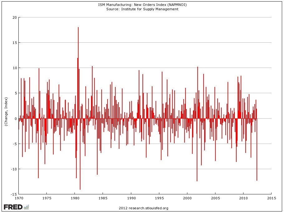Open the research.stlouisfed.org footer link

(x=143, y=208)
